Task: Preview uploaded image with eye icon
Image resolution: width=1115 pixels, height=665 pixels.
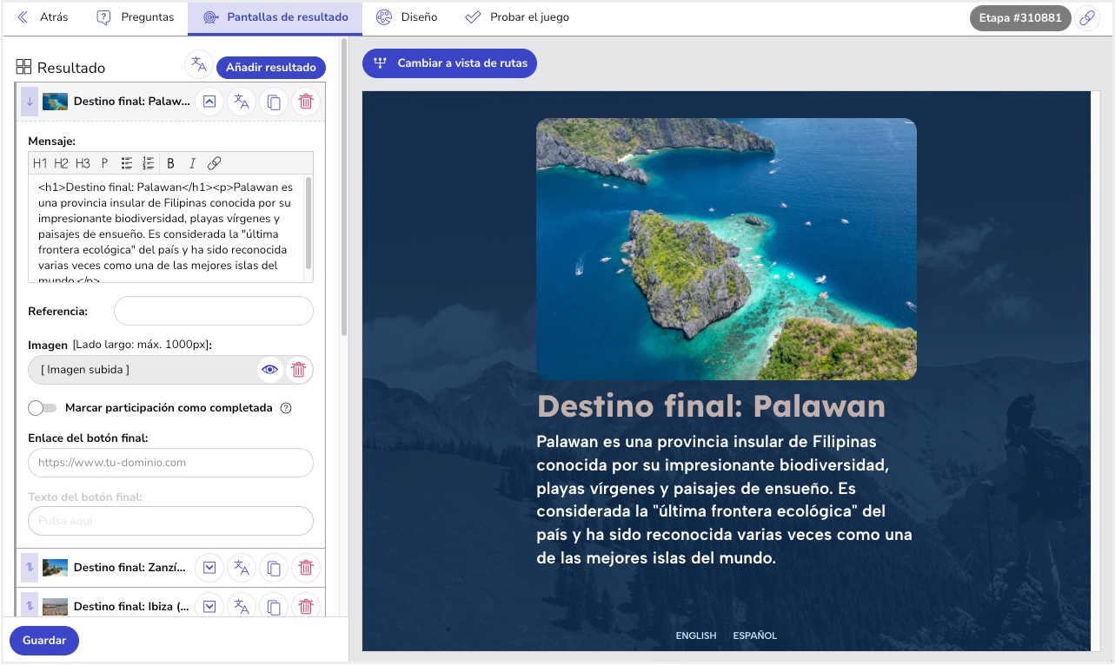Action: pyautogui.click(x=270, y=370)
